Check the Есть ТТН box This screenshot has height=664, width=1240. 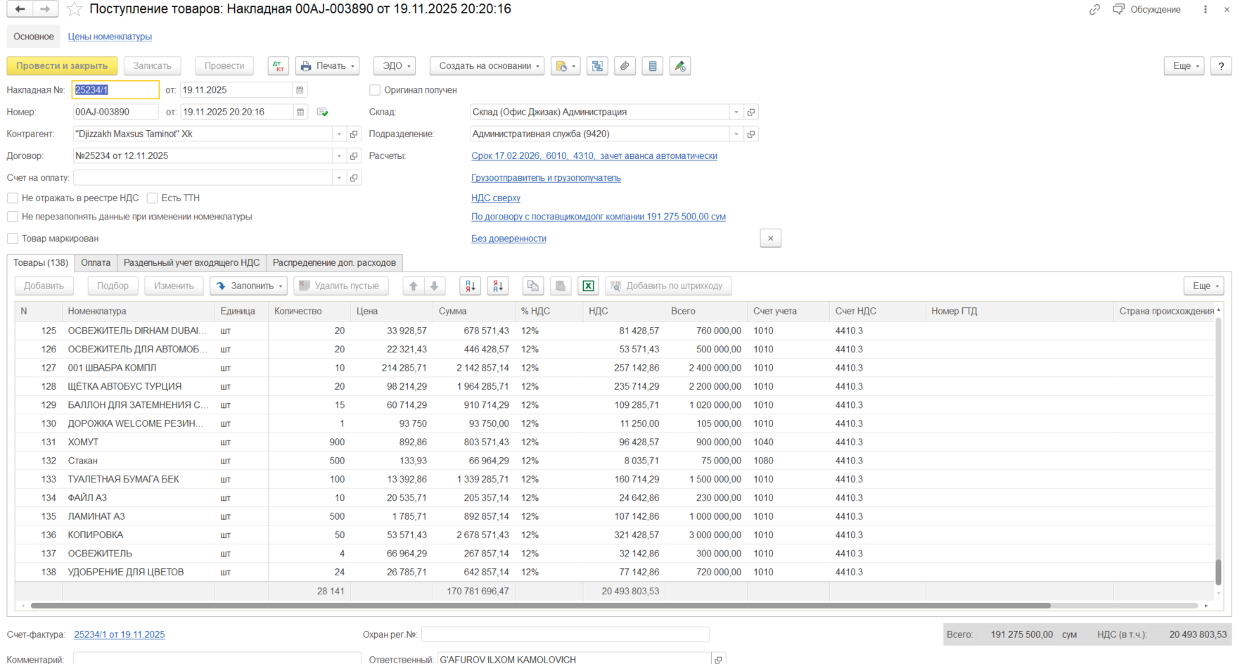pyautogui.click(x=152, y=198)
